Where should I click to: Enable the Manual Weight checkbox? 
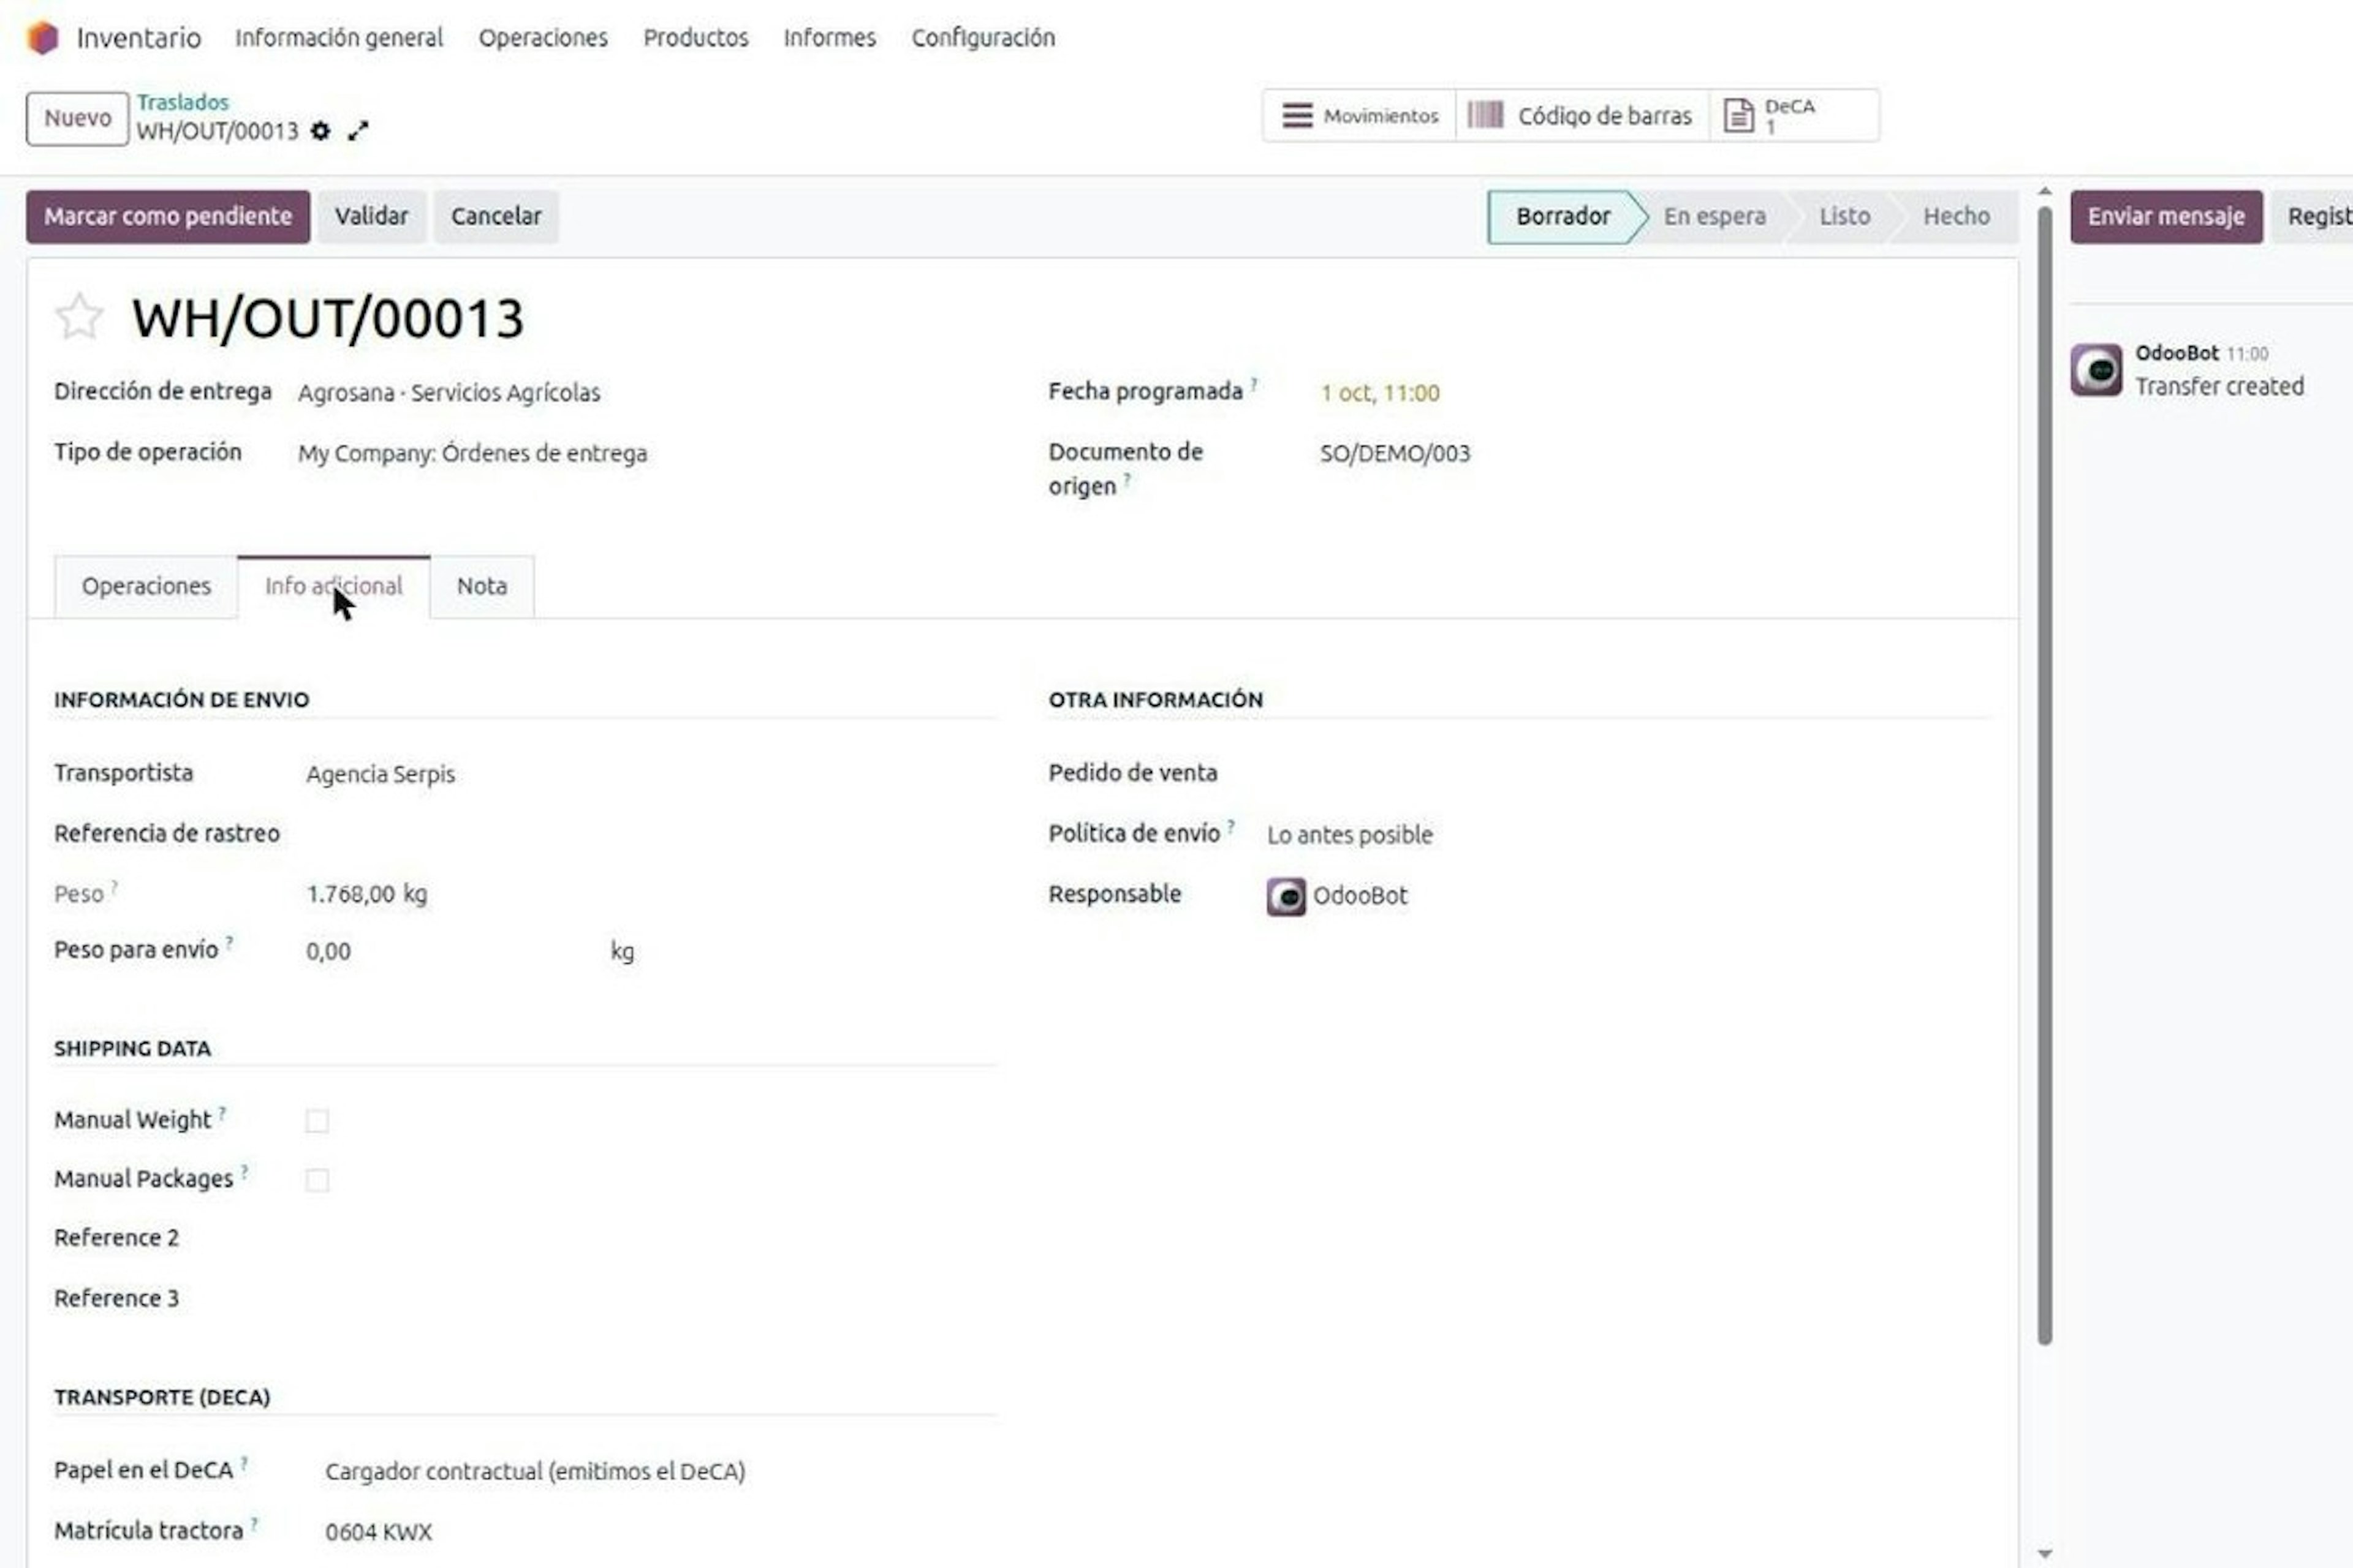(x=317, y=1121)
